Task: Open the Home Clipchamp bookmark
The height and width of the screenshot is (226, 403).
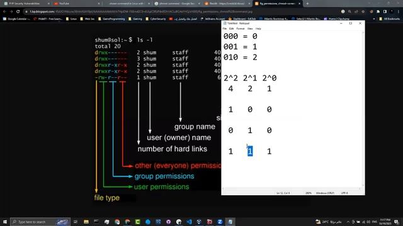Action: [336, 19]
